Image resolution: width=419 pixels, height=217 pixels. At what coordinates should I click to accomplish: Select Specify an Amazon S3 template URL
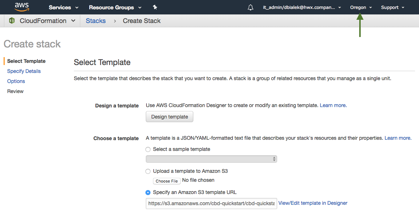148,193
